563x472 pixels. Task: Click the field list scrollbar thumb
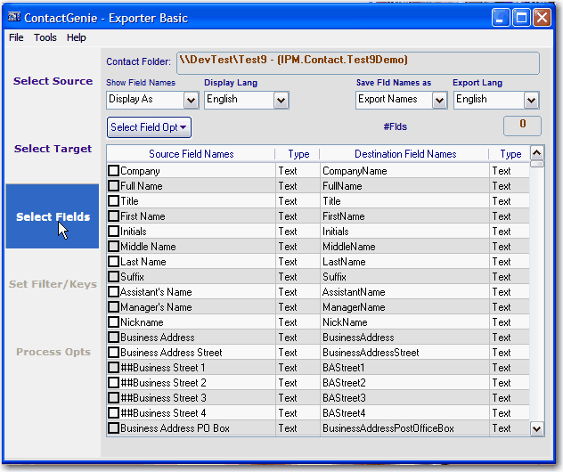point(537,164)
